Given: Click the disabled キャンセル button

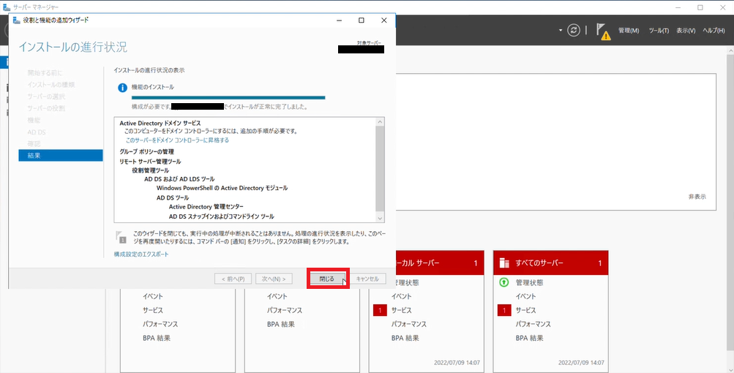Looking at the screenshot, I should click(367, 279).
